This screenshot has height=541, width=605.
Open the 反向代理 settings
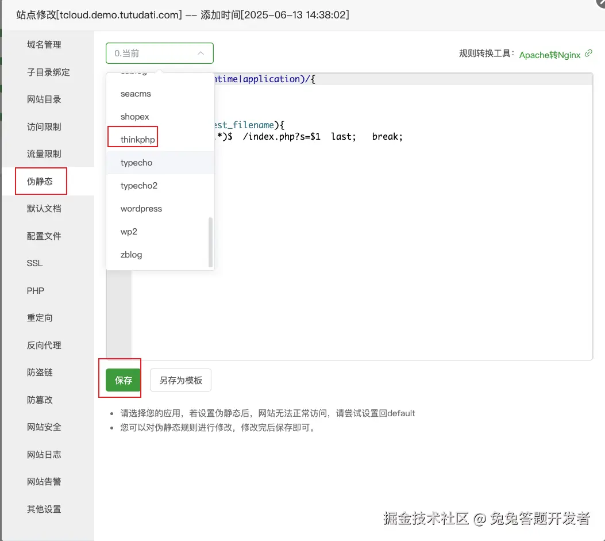pyautogui.click(x=44, y=345)
